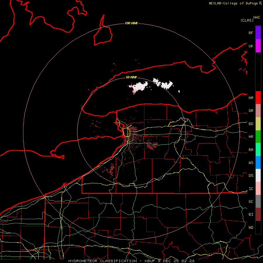Image resolution: width=263 pixels, height=263 pixels.
Task: Click the DS legend label
Action: 251,176
